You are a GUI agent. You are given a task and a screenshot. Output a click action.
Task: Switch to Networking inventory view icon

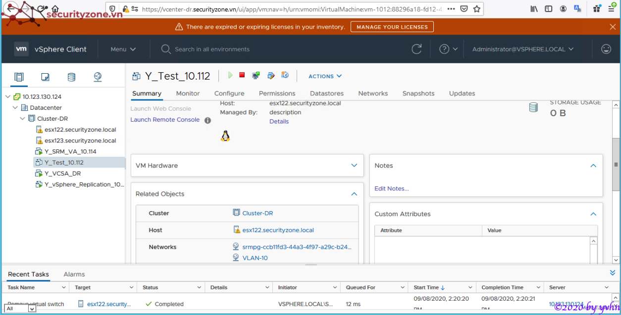98,77
